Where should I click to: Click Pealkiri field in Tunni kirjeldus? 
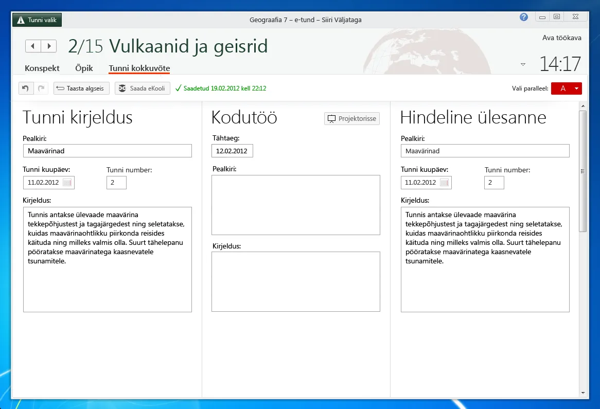(108, 151)
